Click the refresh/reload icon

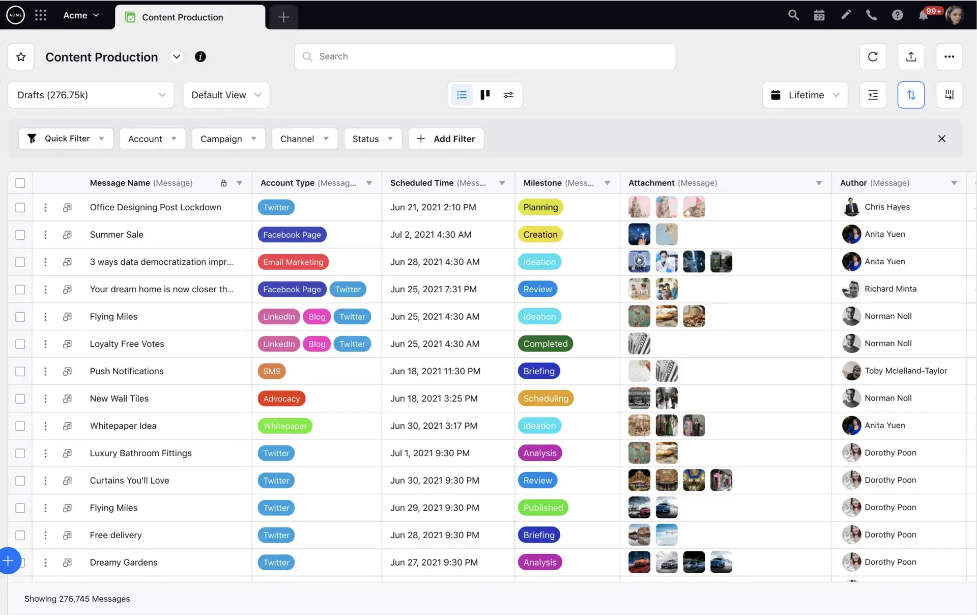click(872, 57)
